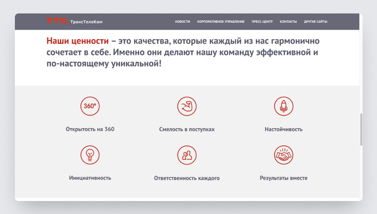This screenshot has width=377, height=214.
Task: Open Корпоративное управление menu
Action: (221, 22)
